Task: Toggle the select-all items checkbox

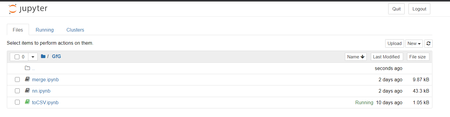Action: (17, 57)
